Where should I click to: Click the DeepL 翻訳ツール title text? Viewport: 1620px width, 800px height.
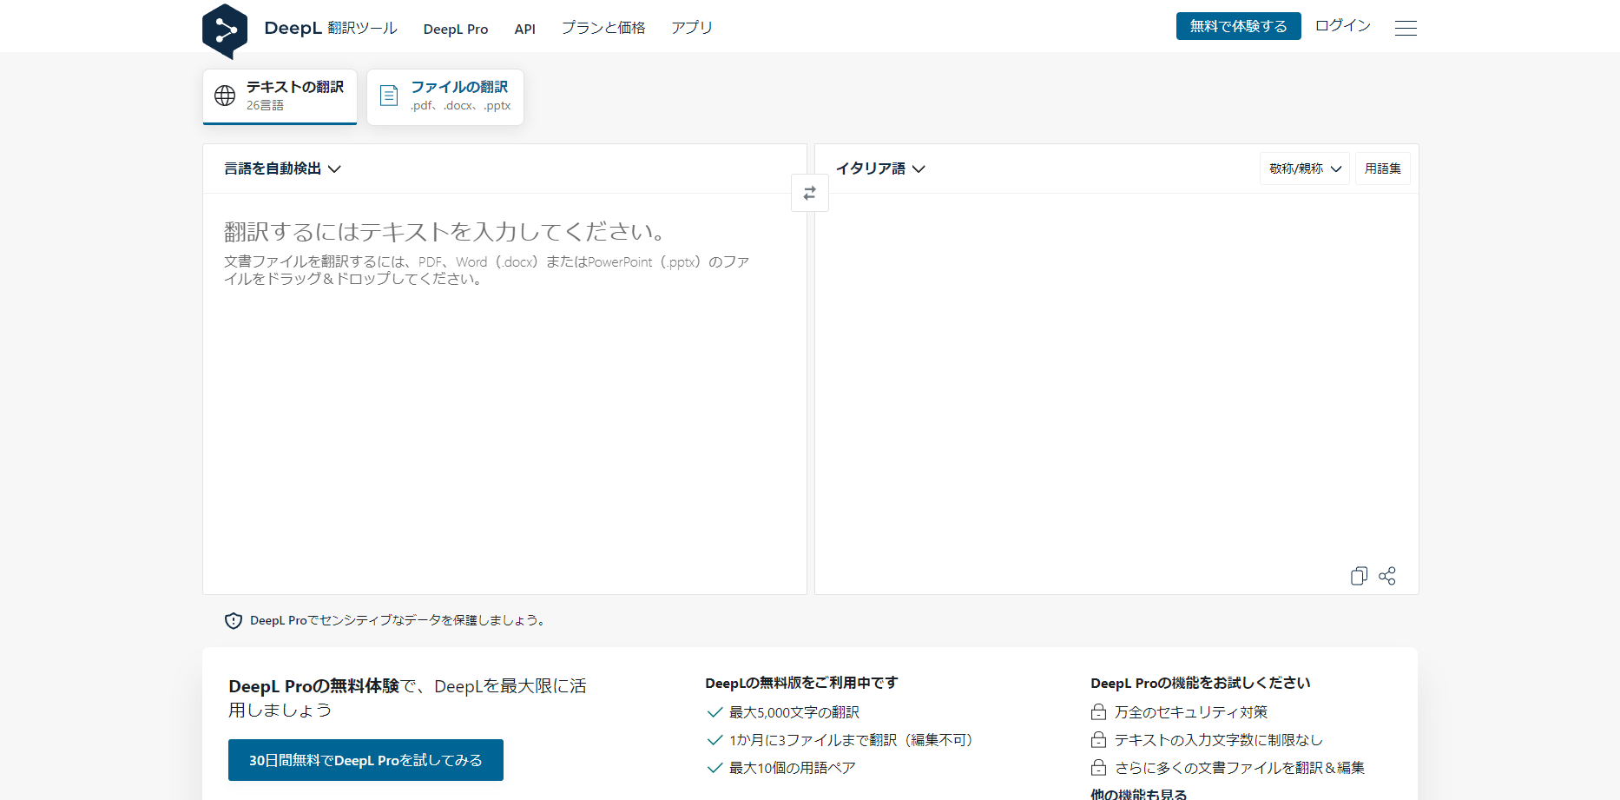coord(331,28)
